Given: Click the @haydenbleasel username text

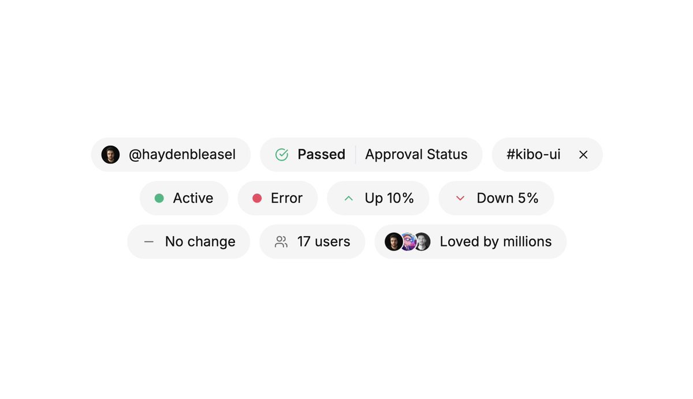Looking at the screenshot, I should pos(182,155).
